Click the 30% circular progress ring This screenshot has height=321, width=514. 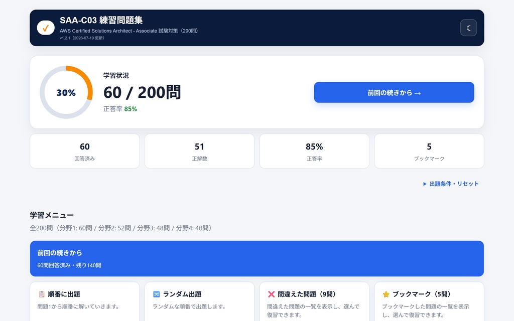coord(66,92)
